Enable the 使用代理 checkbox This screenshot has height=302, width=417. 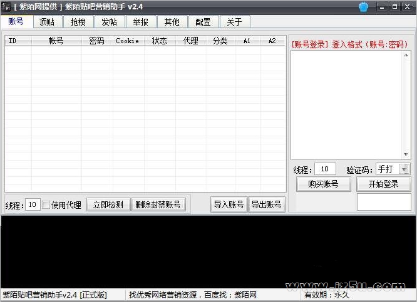pos(46,204)
